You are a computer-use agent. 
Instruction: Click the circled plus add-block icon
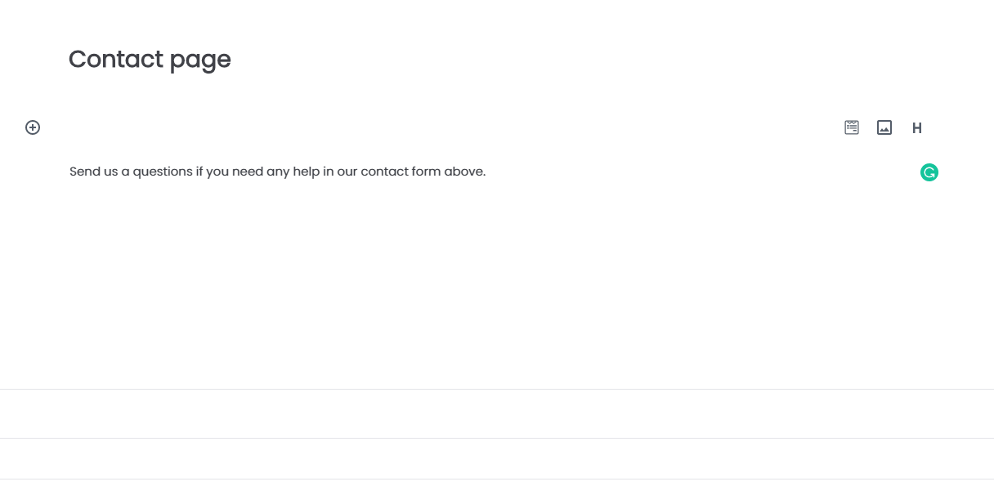click(33, 127)
